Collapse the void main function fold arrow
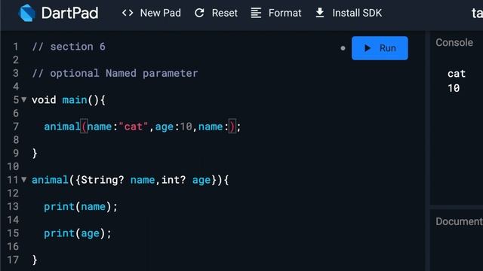The image size is (483, 271). [x=23, y=99]
